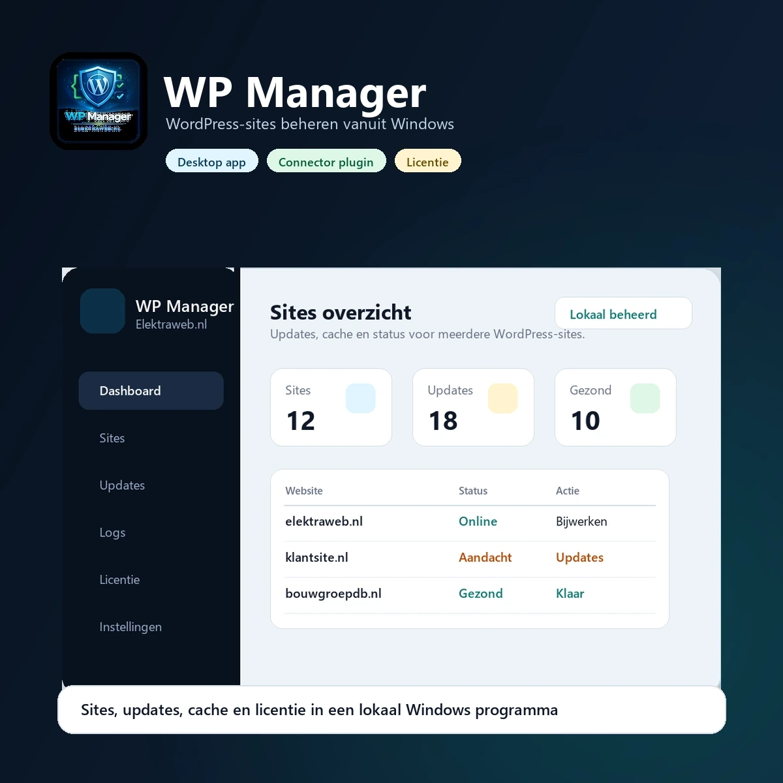Click Klaar action for bouwgroepdb.nl
The width and height of the screenshot is (783, 783).
tap(570, 593)
